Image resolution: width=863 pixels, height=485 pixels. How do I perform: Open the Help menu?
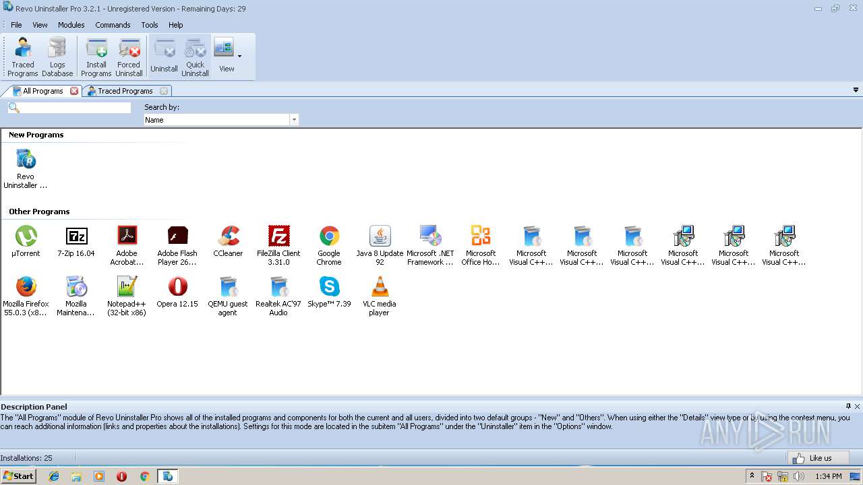click(x=175, y=25)
